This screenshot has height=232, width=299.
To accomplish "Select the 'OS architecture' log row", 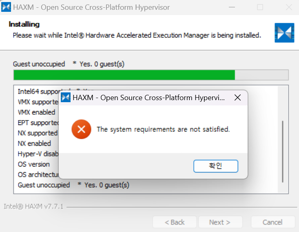I will [x=38, y=175].
